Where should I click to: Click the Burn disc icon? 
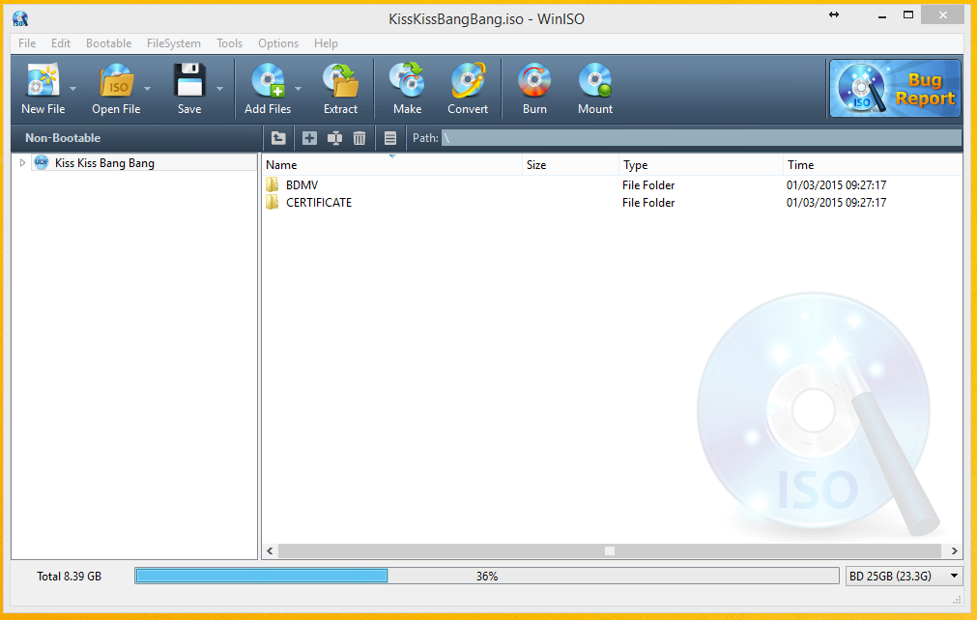pos(534,80)
